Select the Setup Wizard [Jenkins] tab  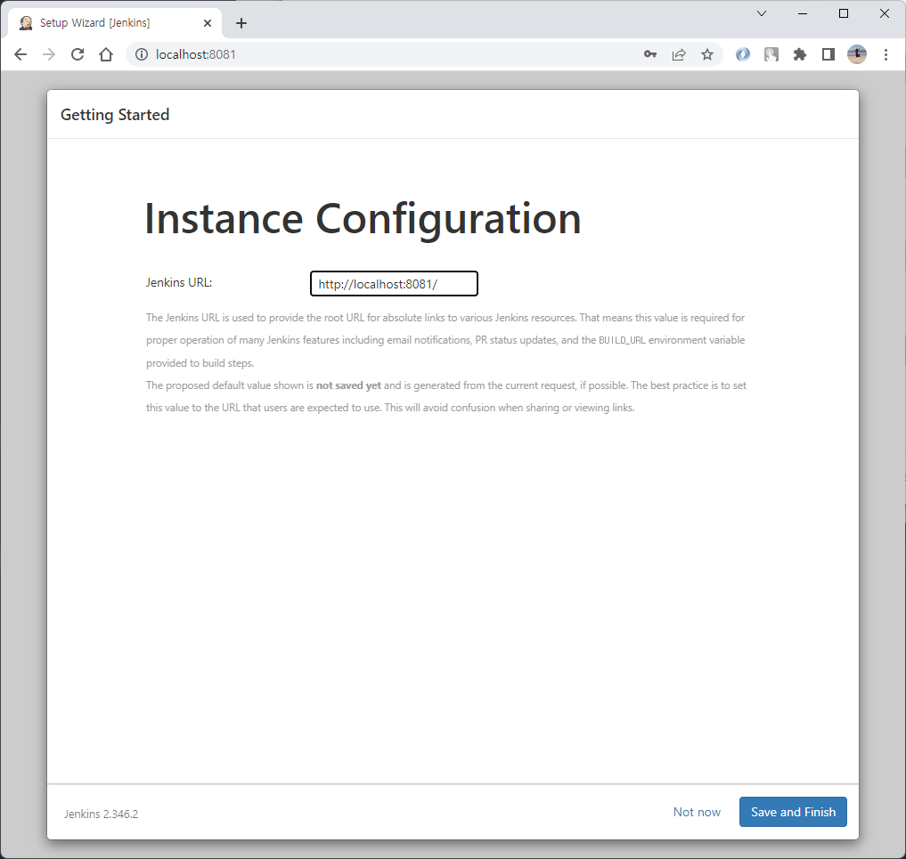pyautogui.click(x=114, y=23)
